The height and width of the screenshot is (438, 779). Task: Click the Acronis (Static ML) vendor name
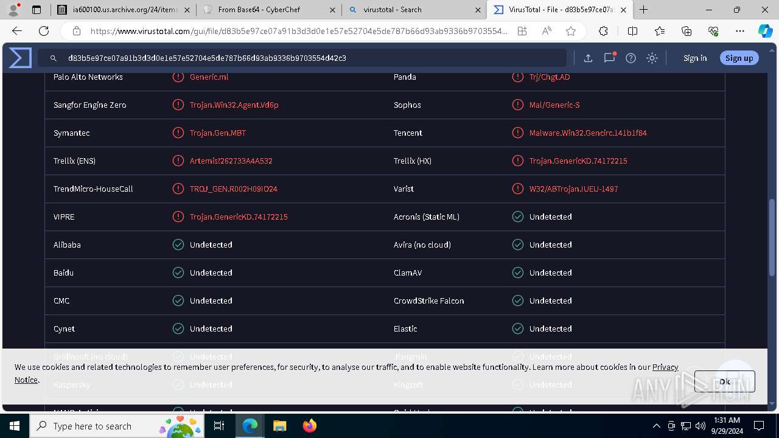427,217
